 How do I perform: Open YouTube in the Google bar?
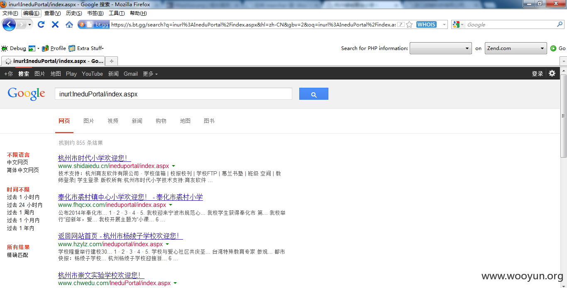tap(92, 74)
